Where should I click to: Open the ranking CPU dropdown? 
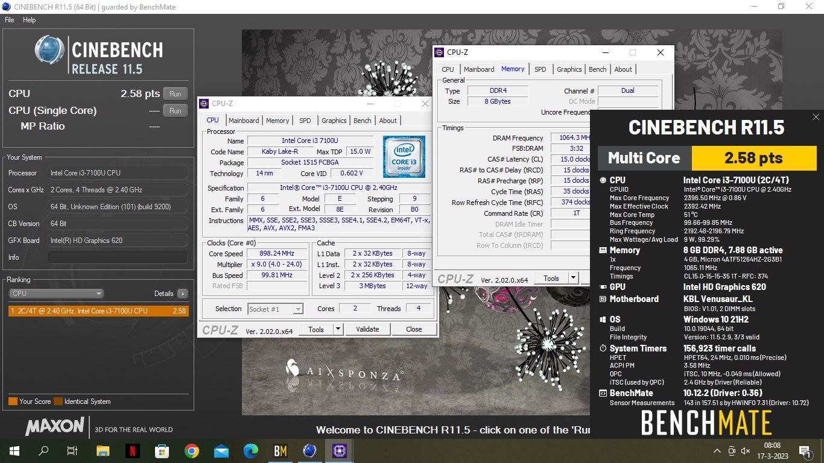click(x=57, y=294)
